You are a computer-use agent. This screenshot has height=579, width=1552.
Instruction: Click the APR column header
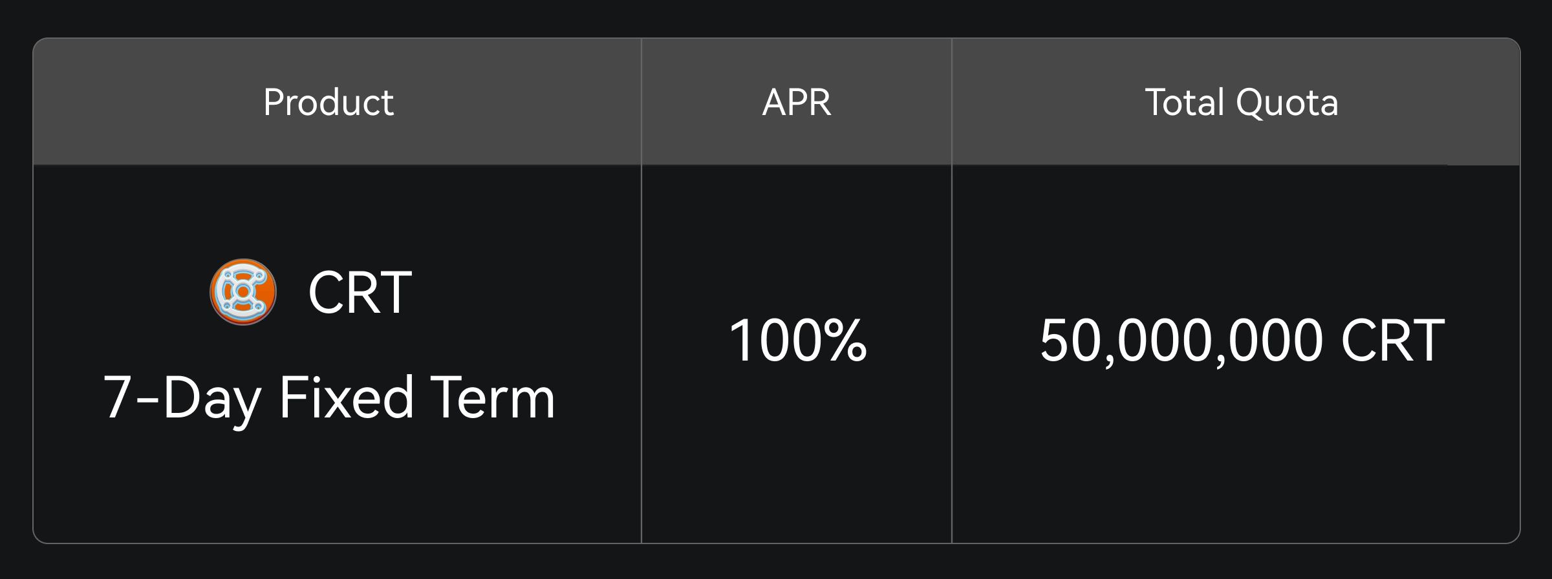797,102
